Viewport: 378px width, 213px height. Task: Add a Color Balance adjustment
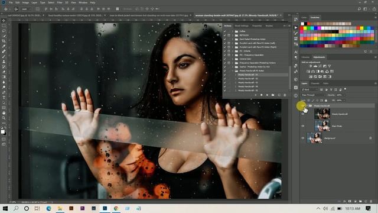(313, 72)
